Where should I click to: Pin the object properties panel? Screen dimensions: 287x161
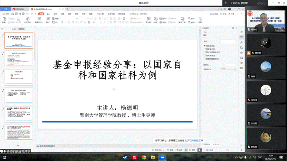(x=233, y=28)
